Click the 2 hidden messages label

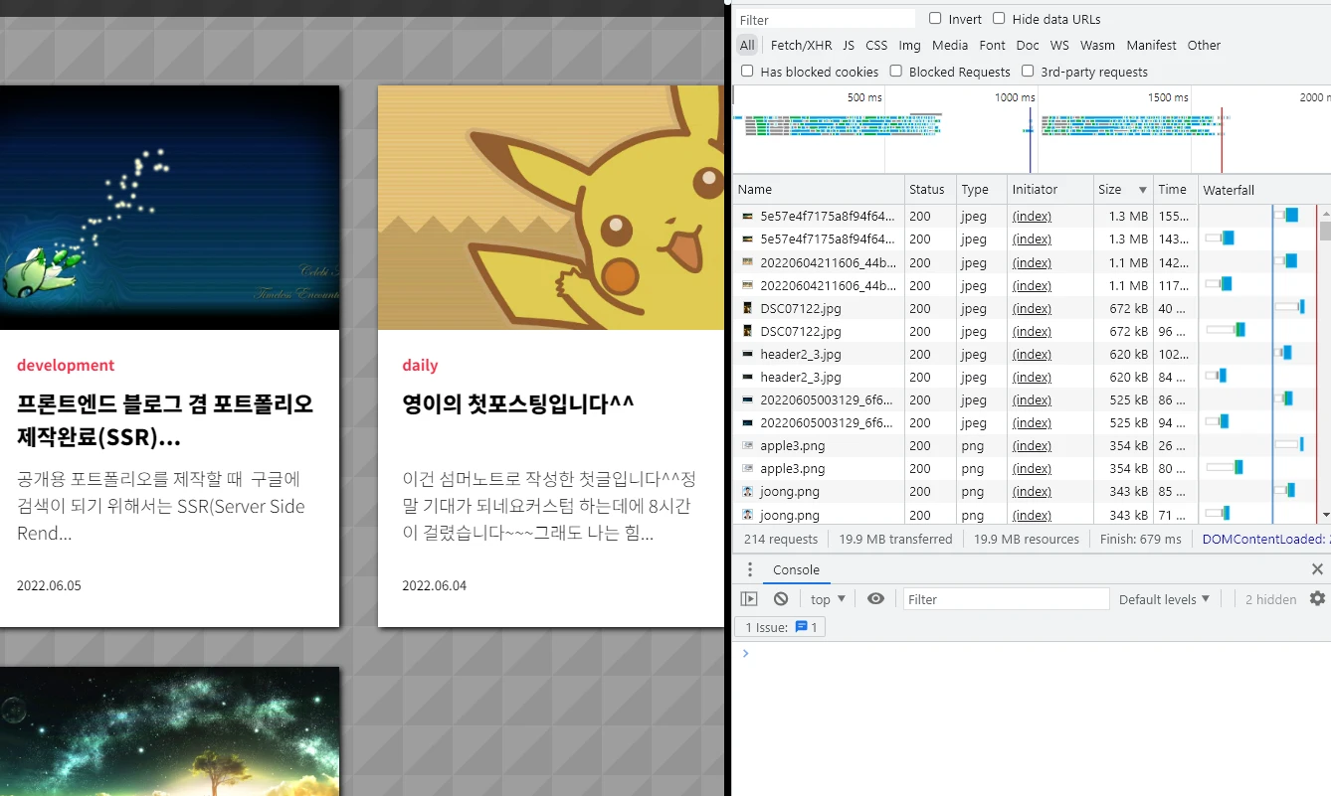click(x=1270, y=599)
